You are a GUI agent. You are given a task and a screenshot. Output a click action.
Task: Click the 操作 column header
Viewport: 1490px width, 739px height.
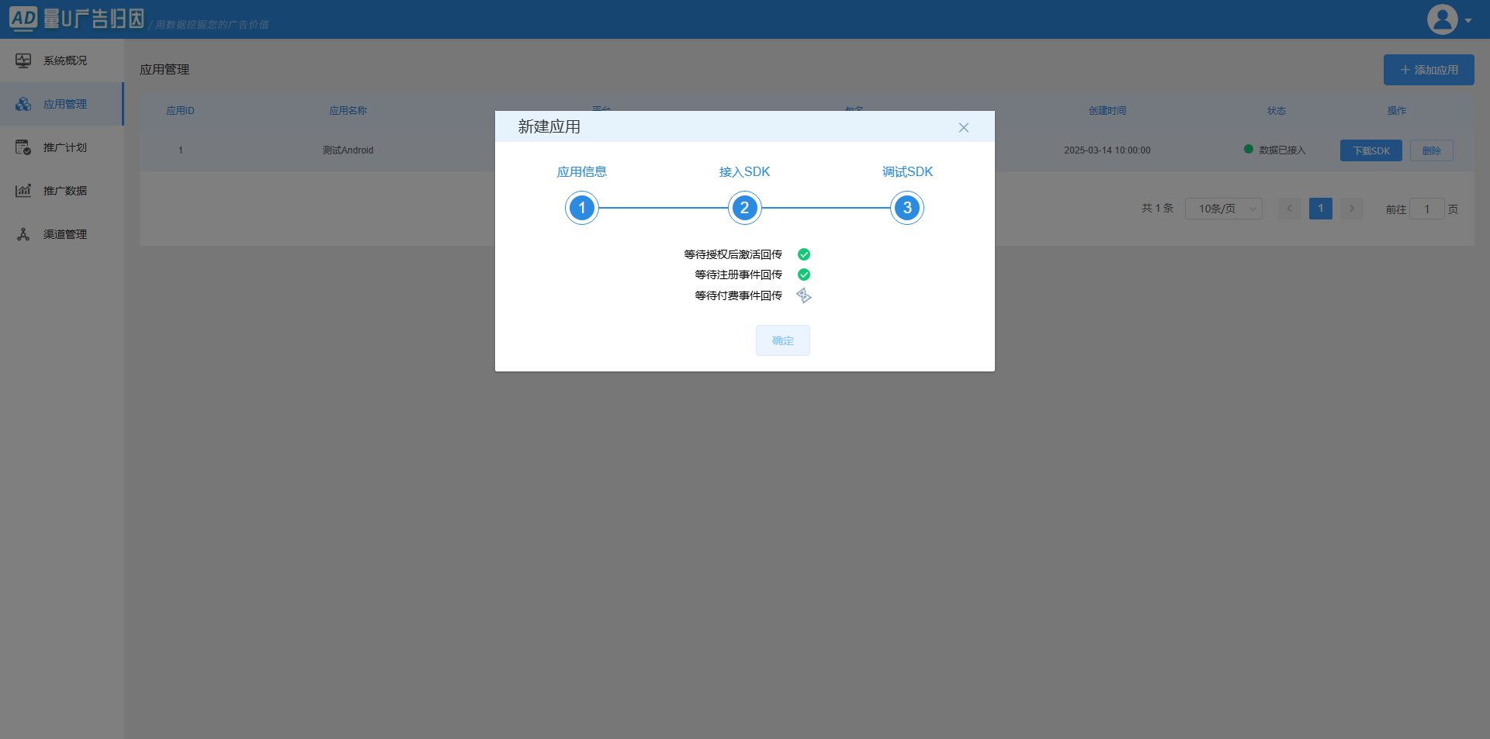point(1397,111)
